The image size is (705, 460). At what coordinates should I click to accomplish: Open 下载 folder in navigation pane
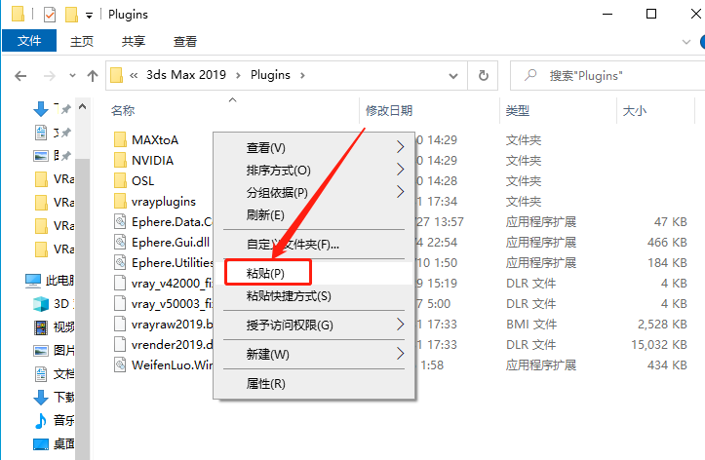coord(54,397)
